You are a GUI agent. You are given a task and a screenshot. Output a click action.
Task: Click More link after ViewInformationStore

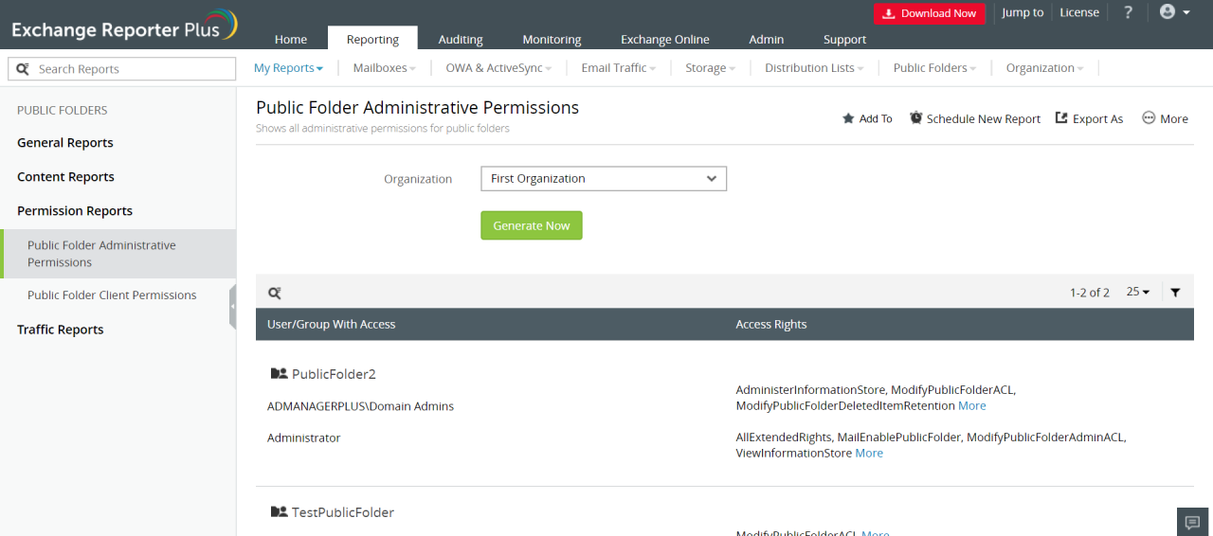pyautogui.click(x=869, y=453)
